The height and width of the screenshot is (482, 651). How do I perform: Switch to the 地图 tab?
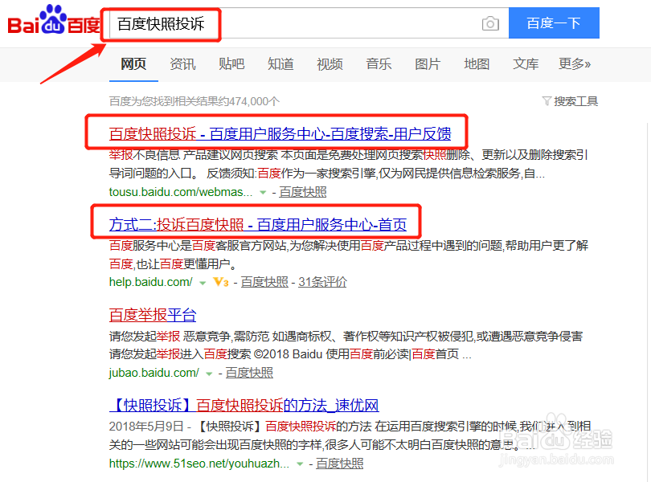pos(477,64)
